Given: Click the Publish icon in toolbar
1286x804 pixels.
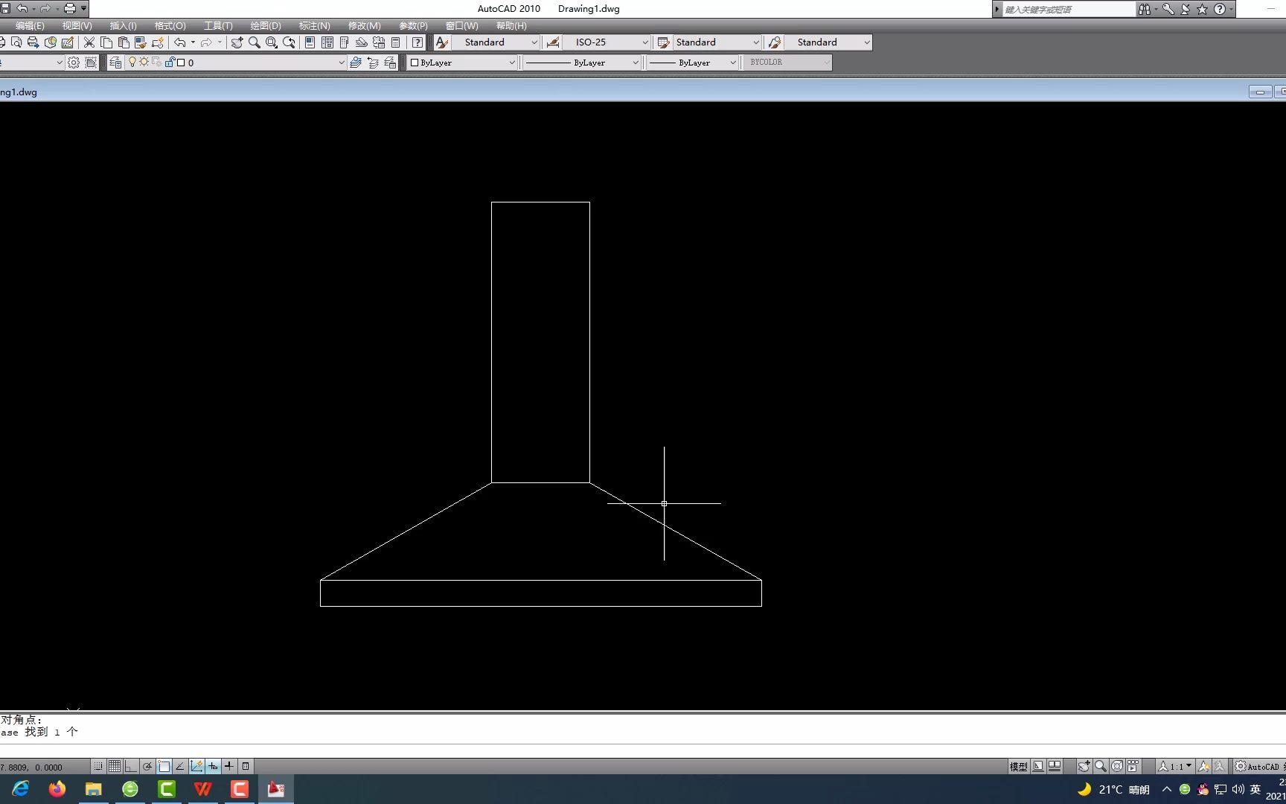Looking at the screenshot, I should click(33, 42).
